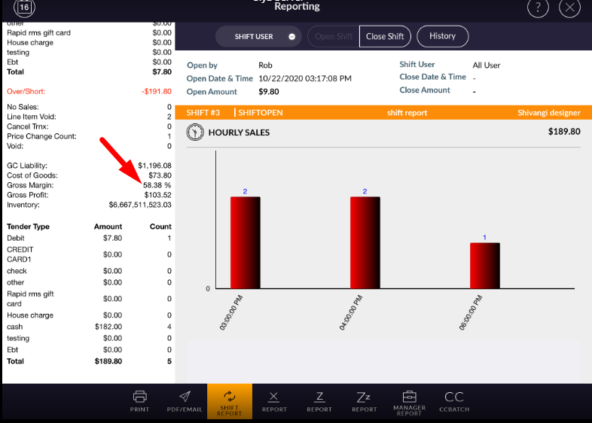Click the Print icon in bottom toolbar
Viewport: 592px width, 423px height.
[139, 400]
